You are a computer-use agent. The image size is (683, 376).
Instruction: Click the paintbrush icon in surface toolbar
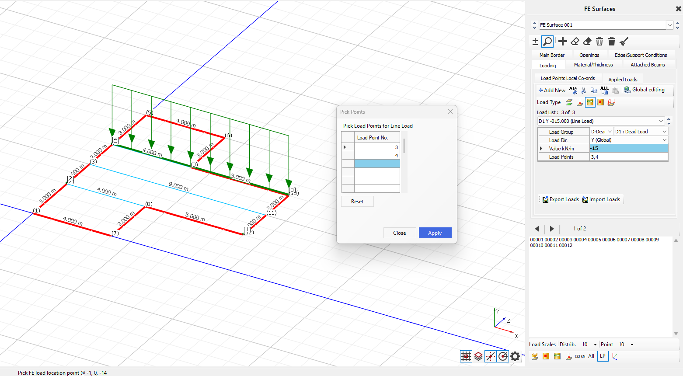[624, 42]
